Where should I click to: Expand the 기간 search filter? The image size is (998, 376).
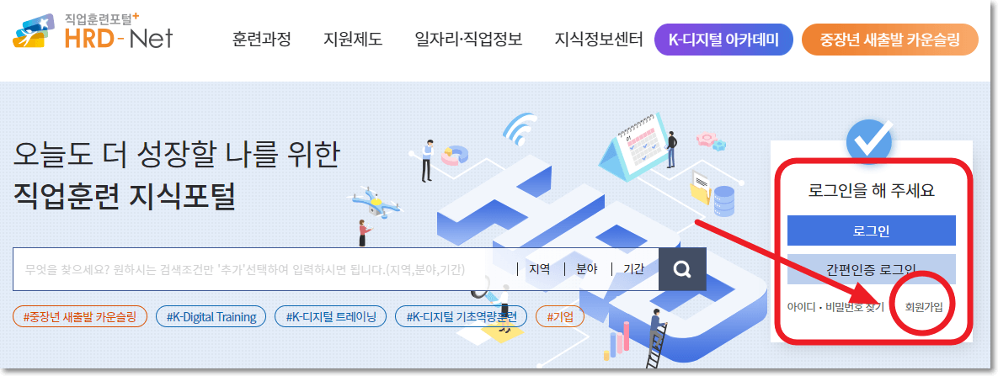tap(633, 269)
